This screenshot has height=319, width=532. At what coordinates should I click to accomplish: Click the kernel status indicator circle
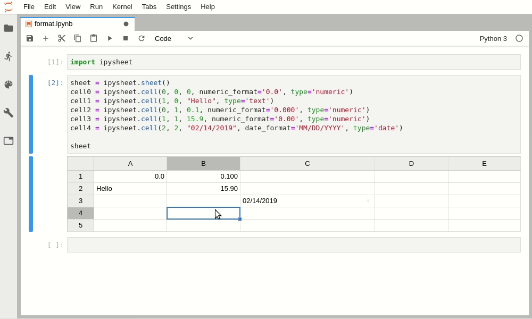[519, 38]
